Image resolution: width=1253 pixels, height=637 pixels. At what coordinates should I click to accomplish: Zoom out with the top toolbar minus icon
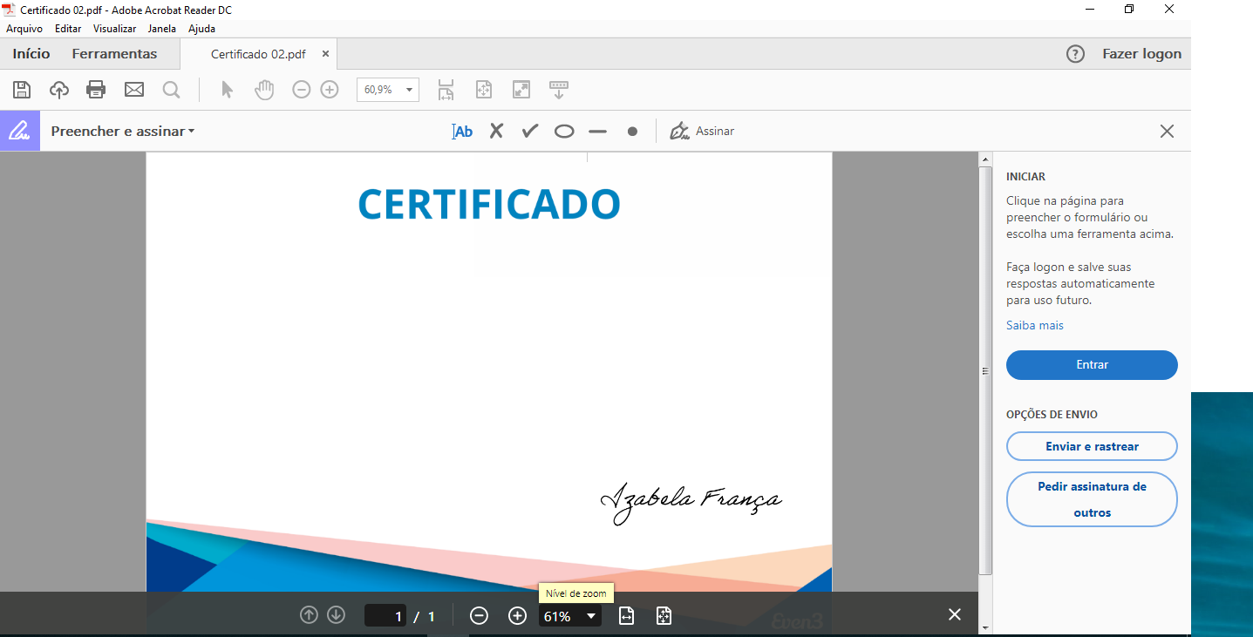pos(302,89)
